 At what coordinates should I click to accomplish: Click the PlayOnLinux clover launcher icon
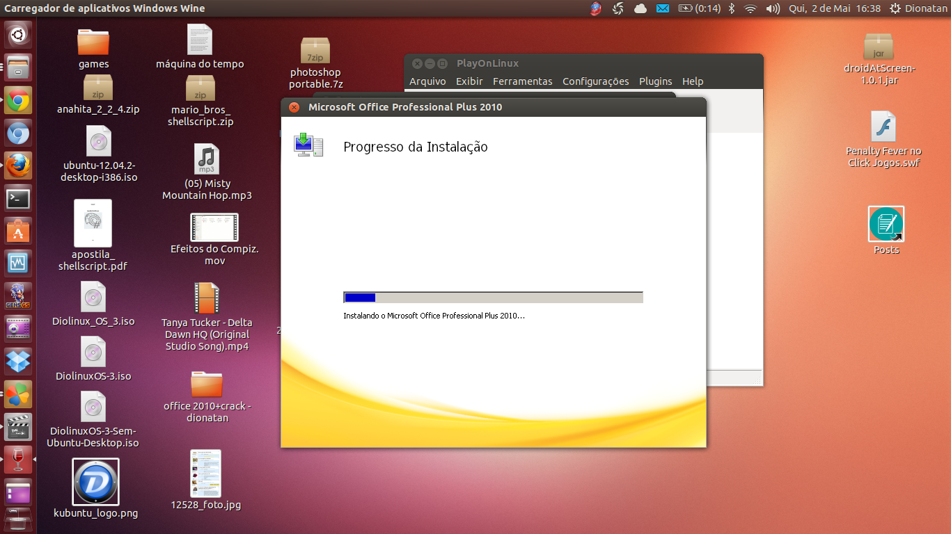click(x=18, y=395)
